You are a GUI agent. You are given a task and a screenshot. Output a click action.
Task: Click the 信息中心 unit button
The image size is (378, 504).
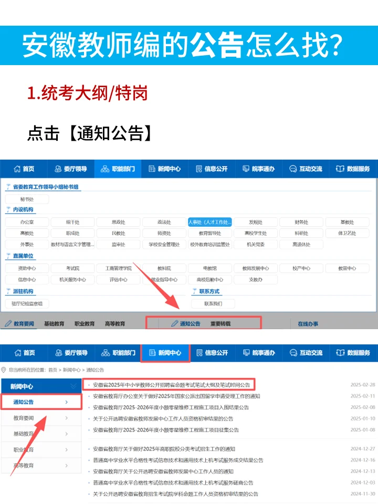pos(27,280)
